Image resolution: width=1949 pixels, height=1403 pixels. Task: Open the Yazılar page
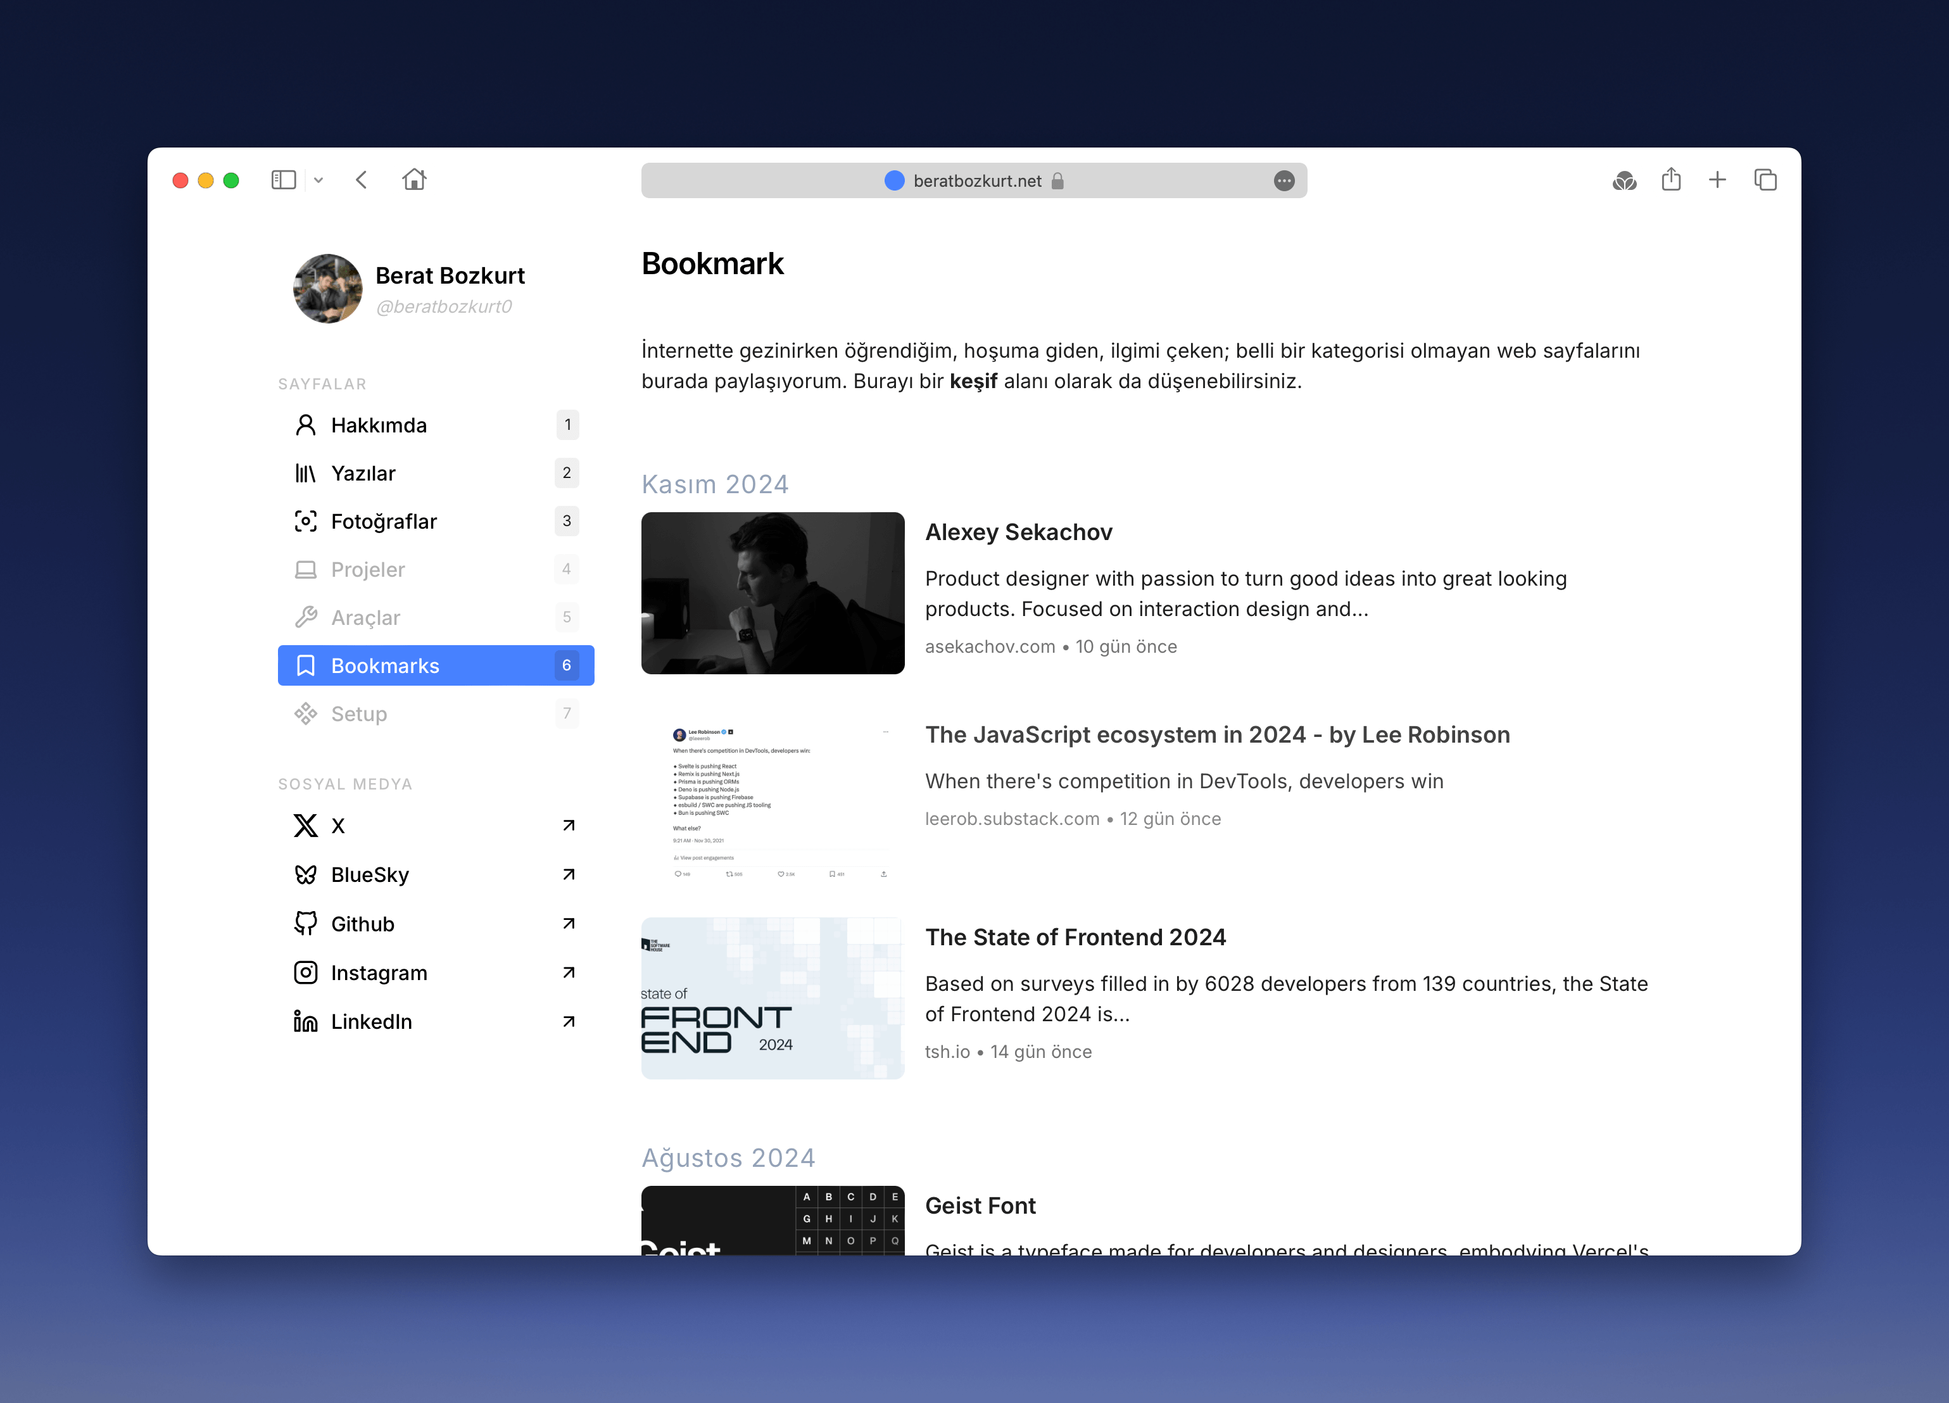(363, 474)
